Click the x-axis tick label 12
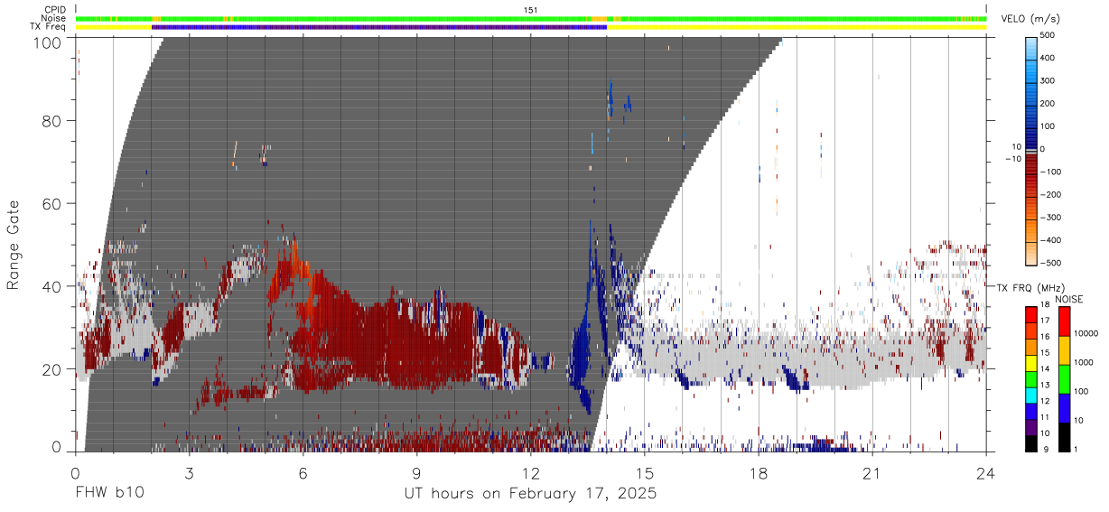Viewport: 1109px width, 512px height. (530, 473)
